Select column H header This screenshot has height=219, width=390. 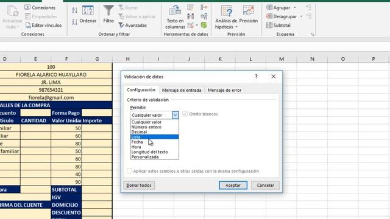127,59
